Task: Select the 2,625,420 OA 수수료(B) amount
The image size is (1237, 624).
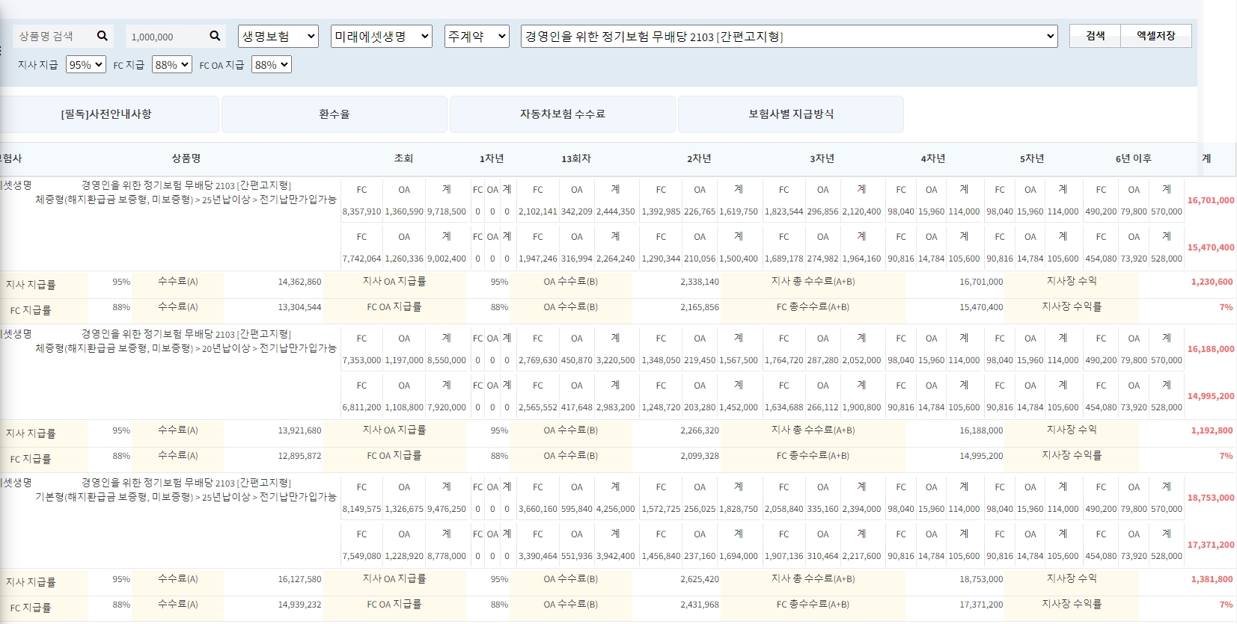Action: pos(700,579)
